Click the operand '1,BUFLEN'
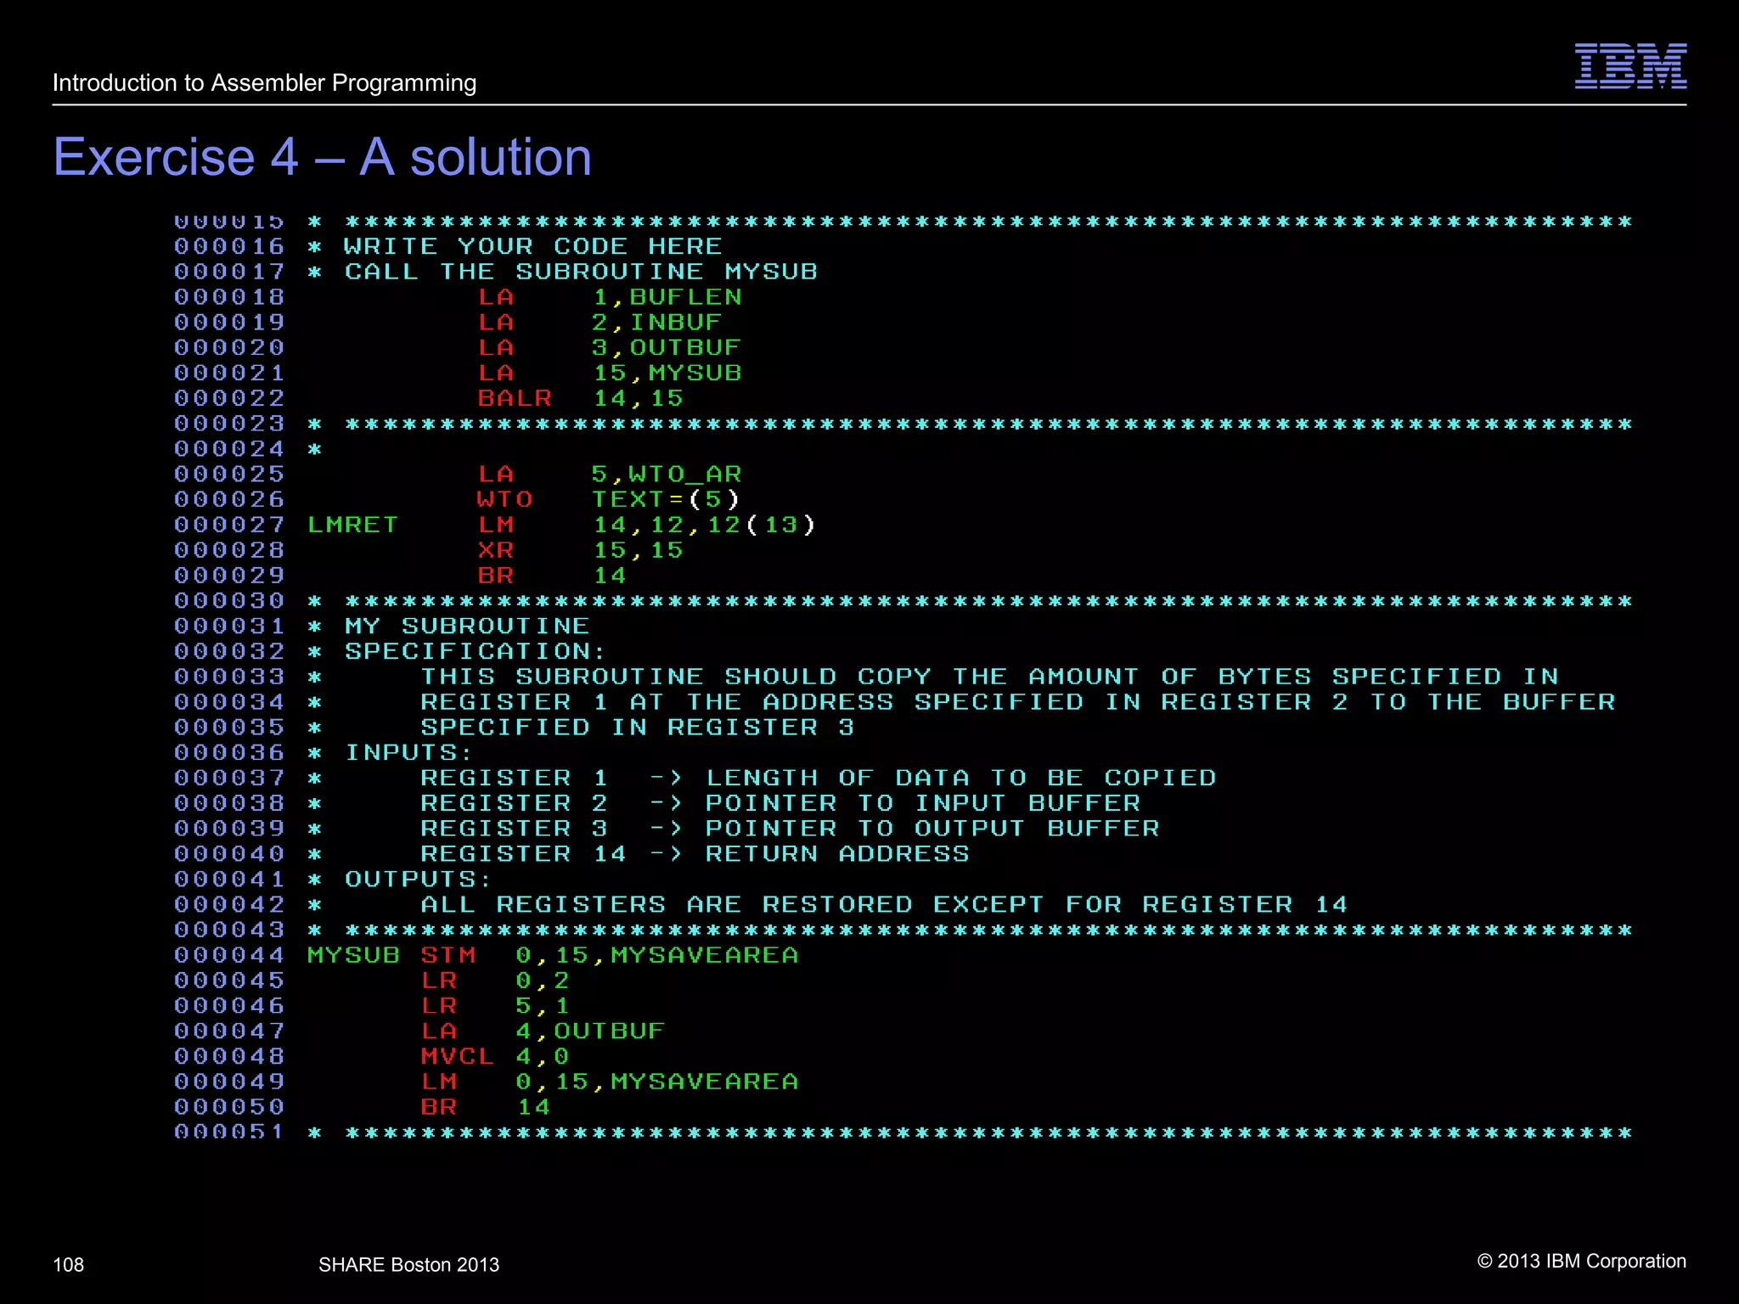The width and height of the screenshot is (1739, 1304). point(667,297)
